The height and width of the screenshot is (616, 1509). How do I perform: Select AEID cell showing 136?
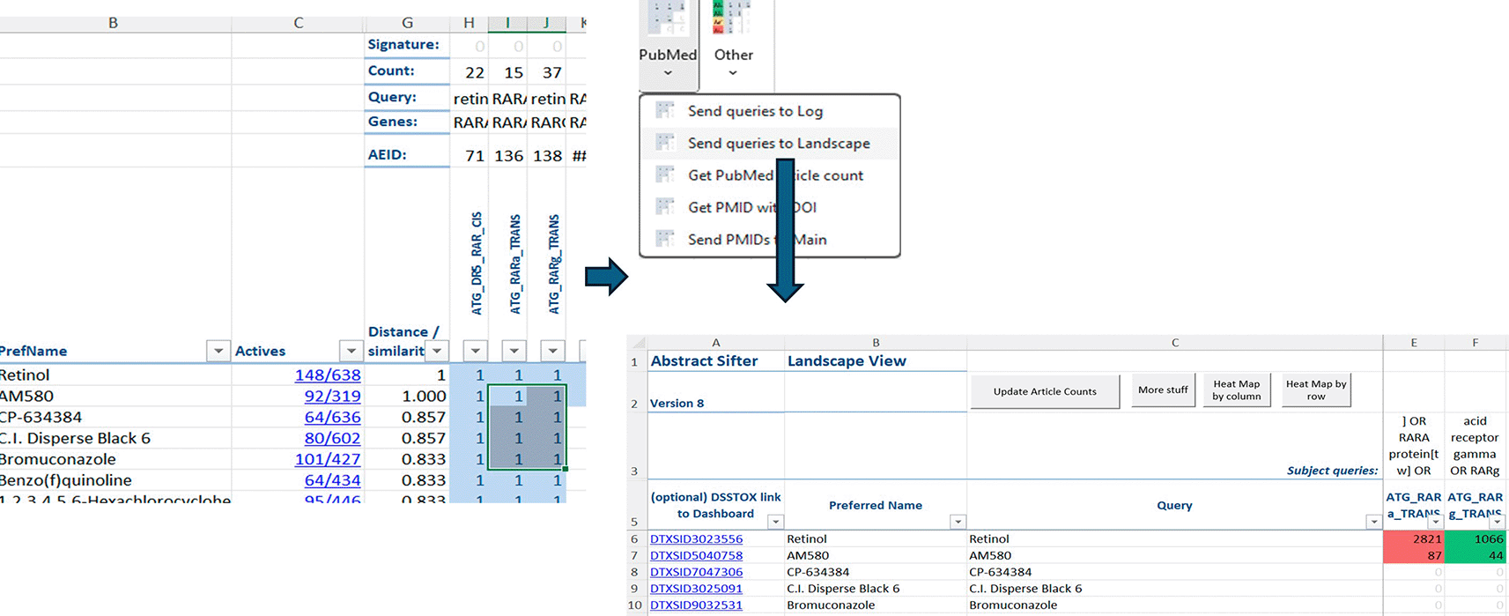507,155
